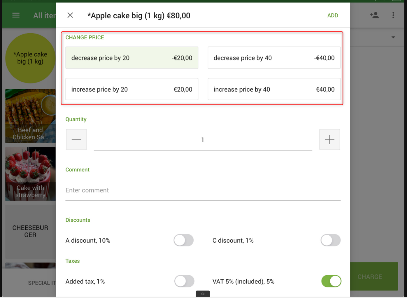407x298 pixels.
Task: Increase quantity with the plus button
Action: (x=329, y=139)
